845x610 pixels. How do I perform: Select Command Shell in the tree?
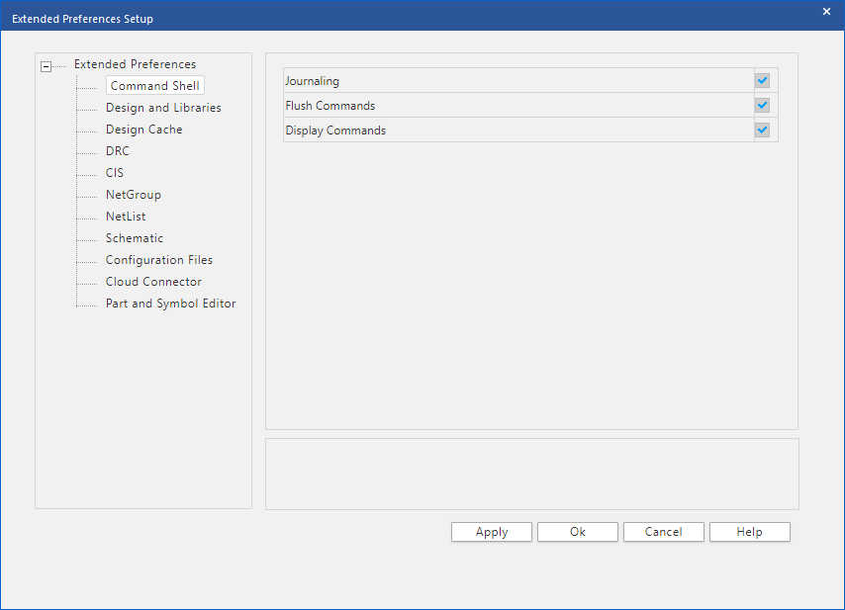click(154, 86)
